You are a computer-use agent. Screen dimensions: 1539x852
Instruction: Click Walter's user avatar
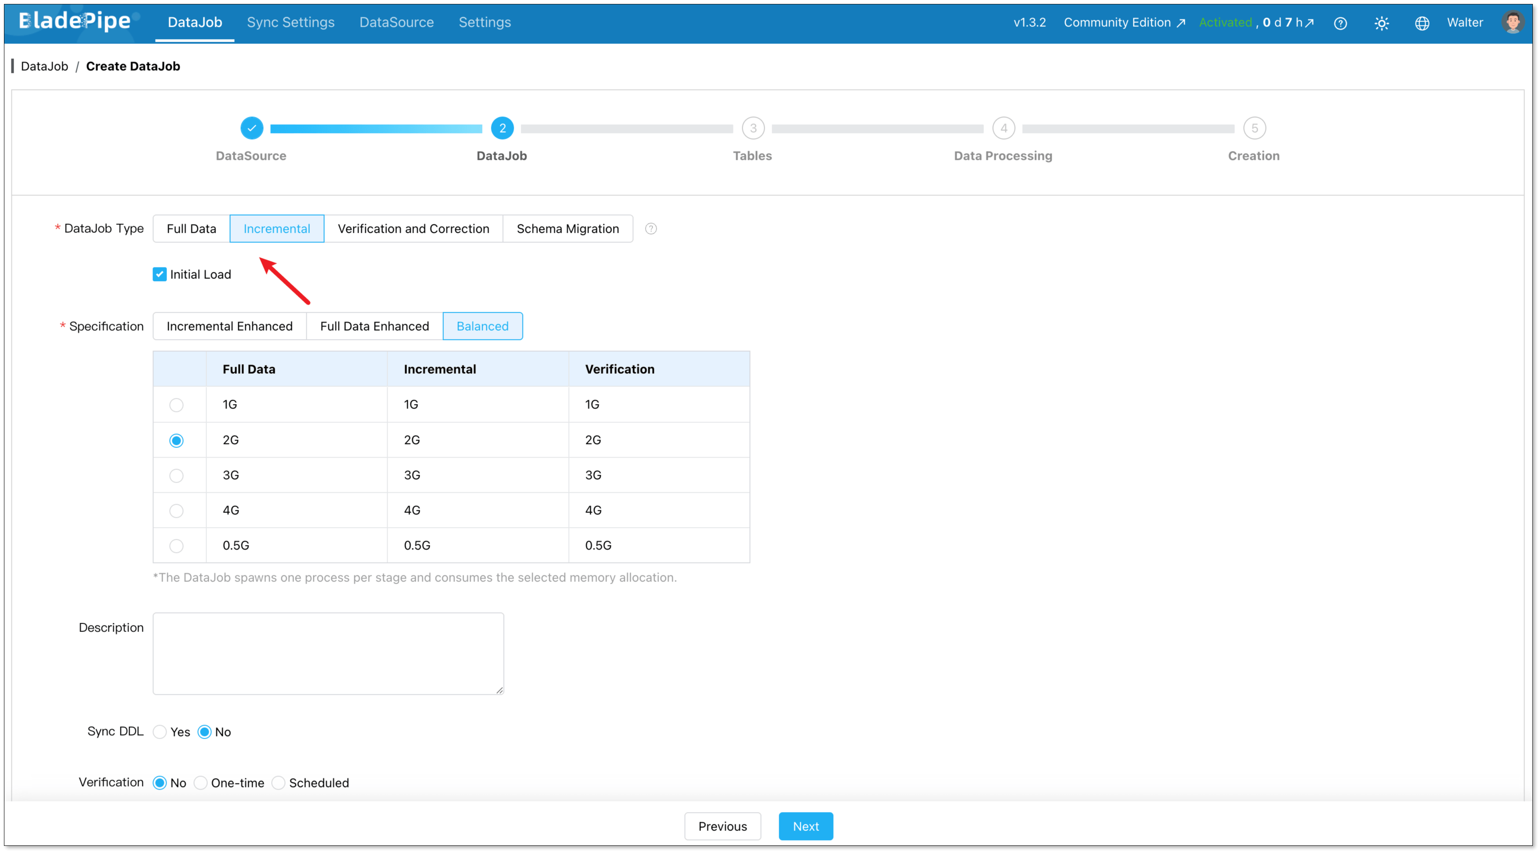(x=1512, y=23)
